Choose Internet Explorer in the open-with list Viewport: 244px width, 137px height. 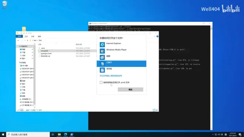pyautogui.click(x=121, y=45)
